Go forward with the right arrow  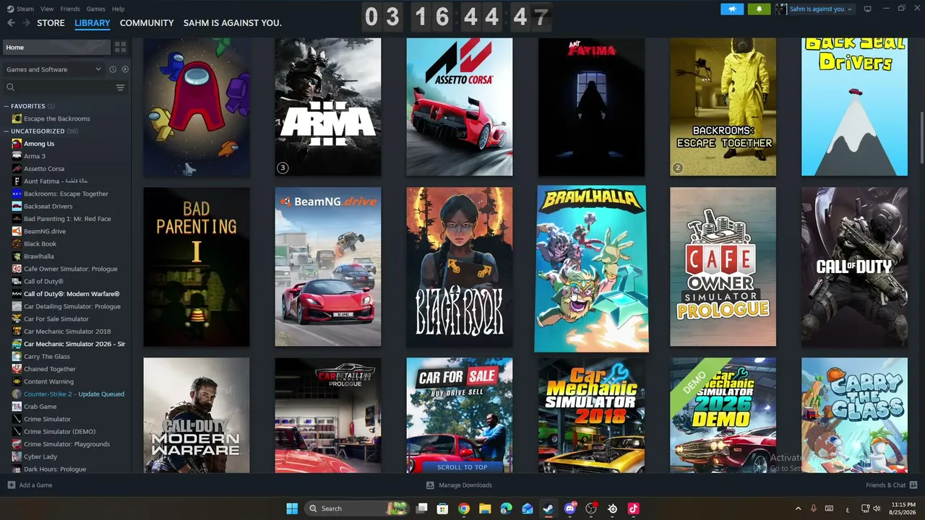[x=26, y=23]
